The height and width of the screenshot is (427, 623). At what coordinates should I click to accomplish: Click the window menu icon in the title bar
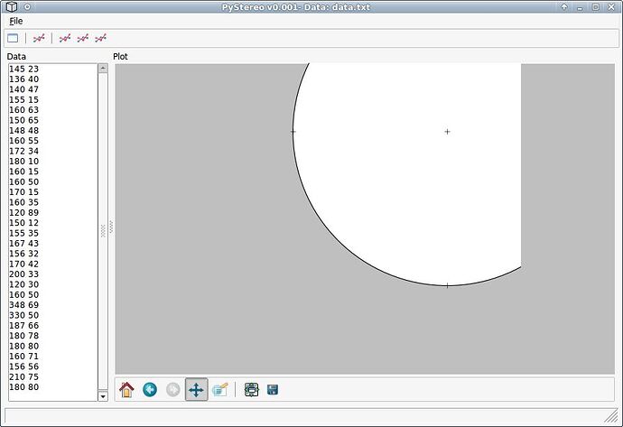12,6
